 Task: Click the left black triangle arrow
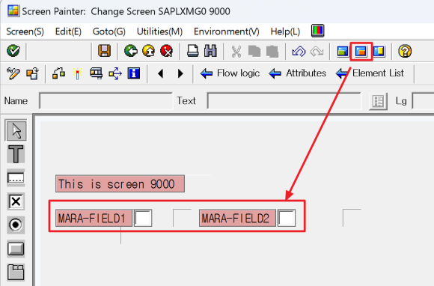[160, 73]
